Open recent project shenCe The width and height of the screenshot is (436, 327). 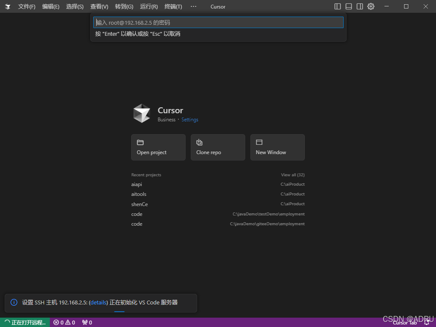218,204
